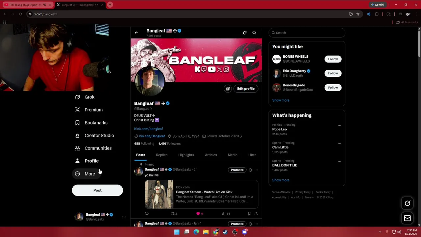421x237 pixels.
Task: Click the Edit profile button
Action: (x=246, y=89)
